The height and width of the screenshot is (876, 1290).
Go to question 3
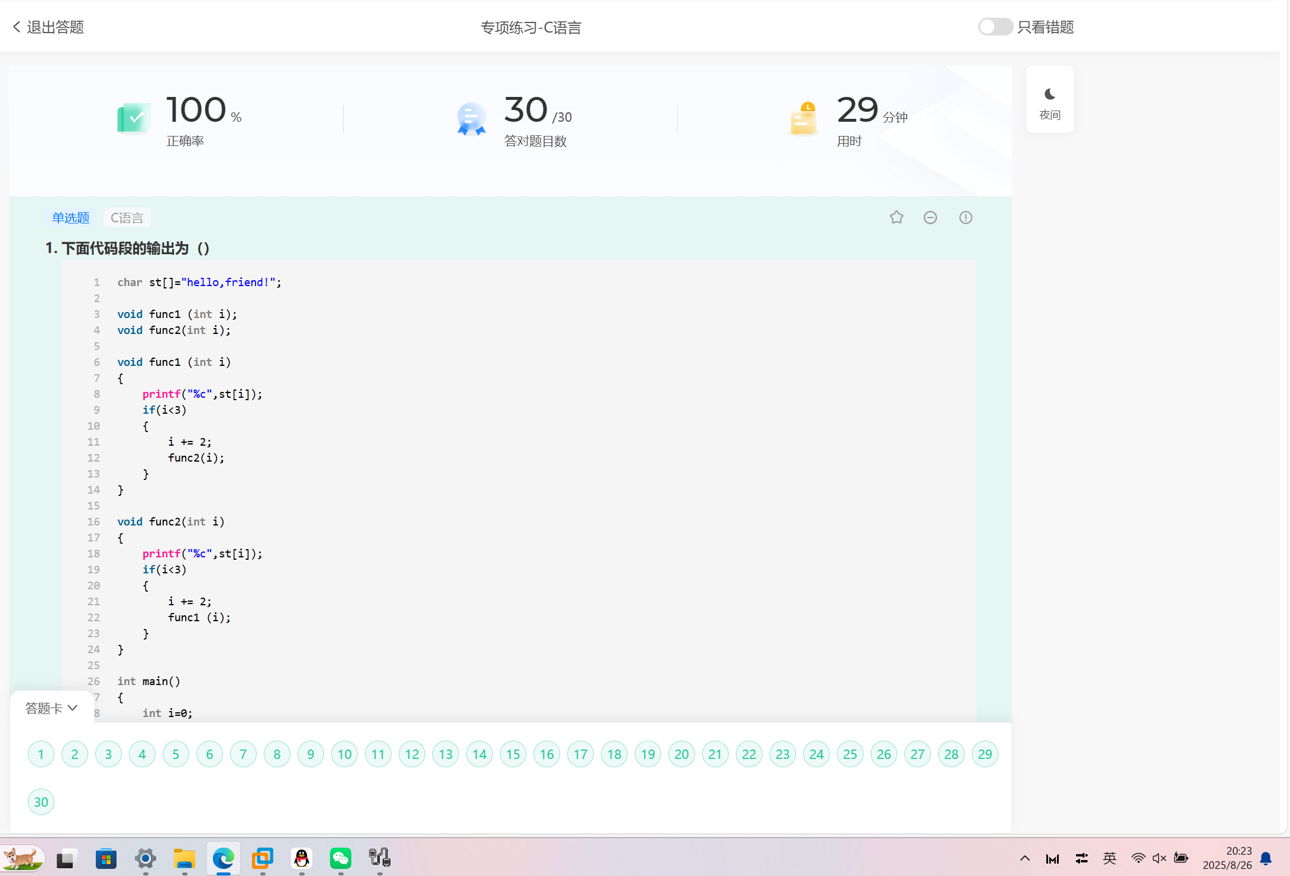click(108, 754)
